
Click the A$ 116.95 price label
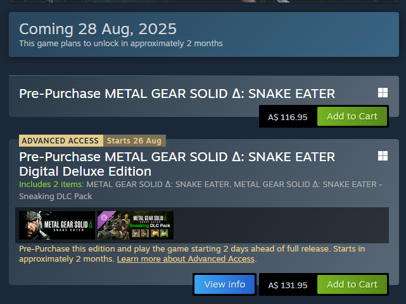tap(288, 118)
